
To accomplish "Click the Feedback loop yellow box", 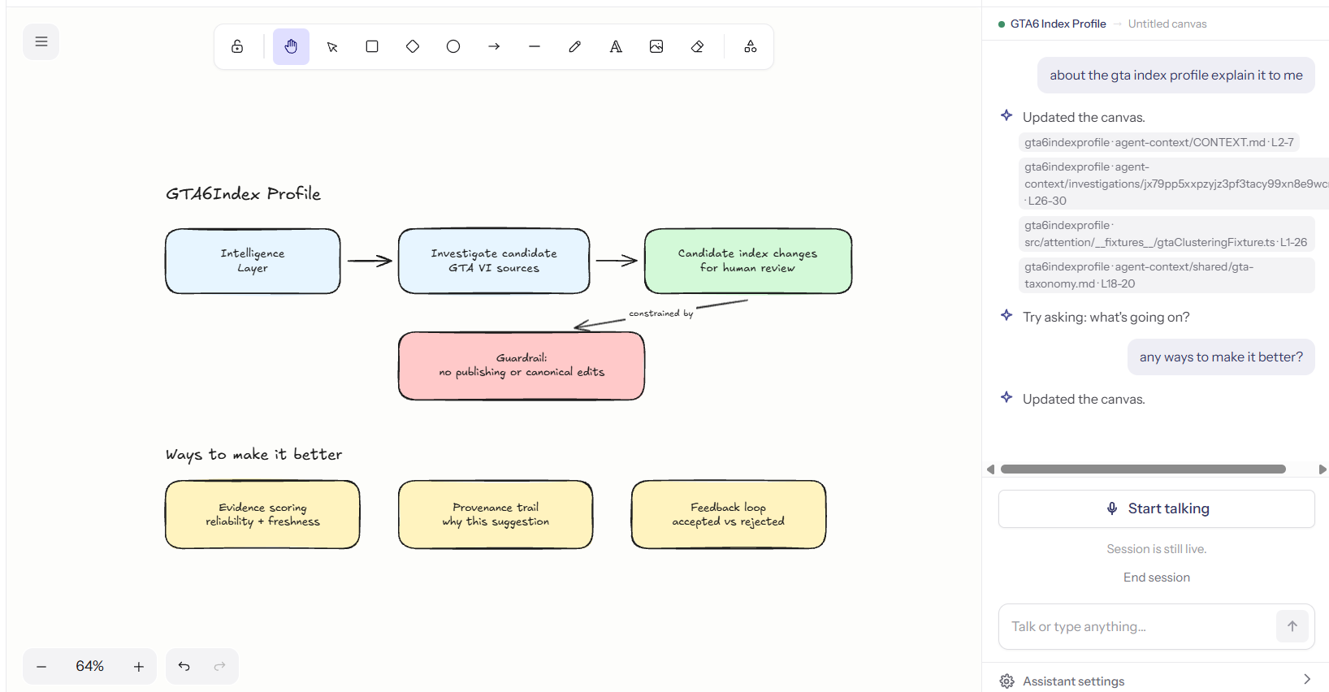I will [x=729, y=514].
